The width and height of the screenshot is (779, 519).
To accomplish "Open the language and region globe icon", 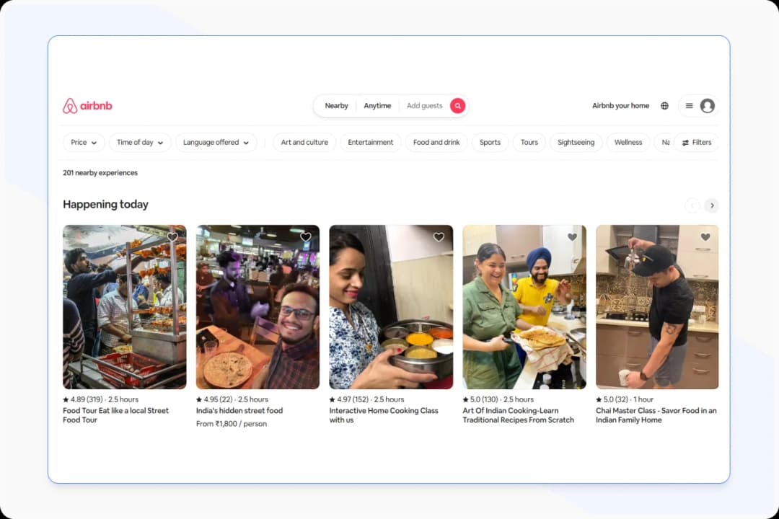I will (664, 105).
